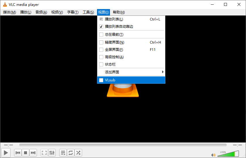This screenshot has width=246, height=158.
Task: Open the 帮助(H) menu
Action: [119, 12]
